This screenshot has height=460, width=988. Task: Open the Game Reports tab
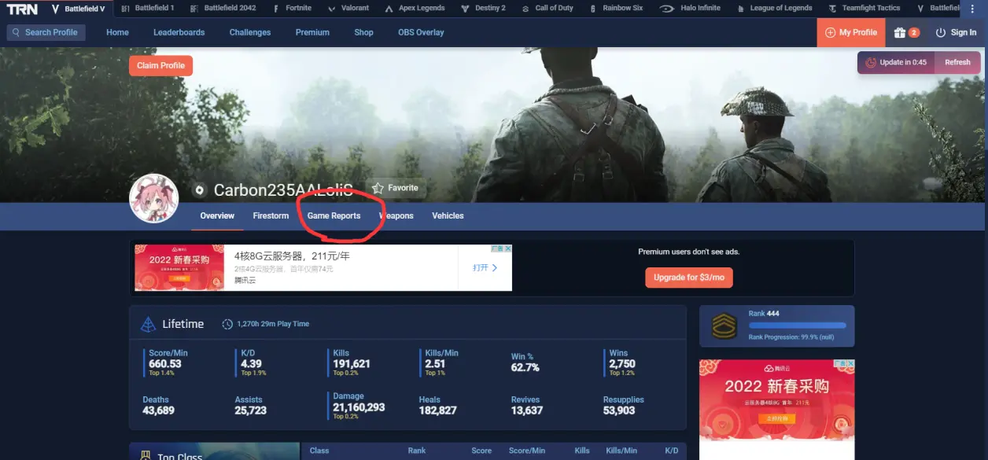point(334,215)
